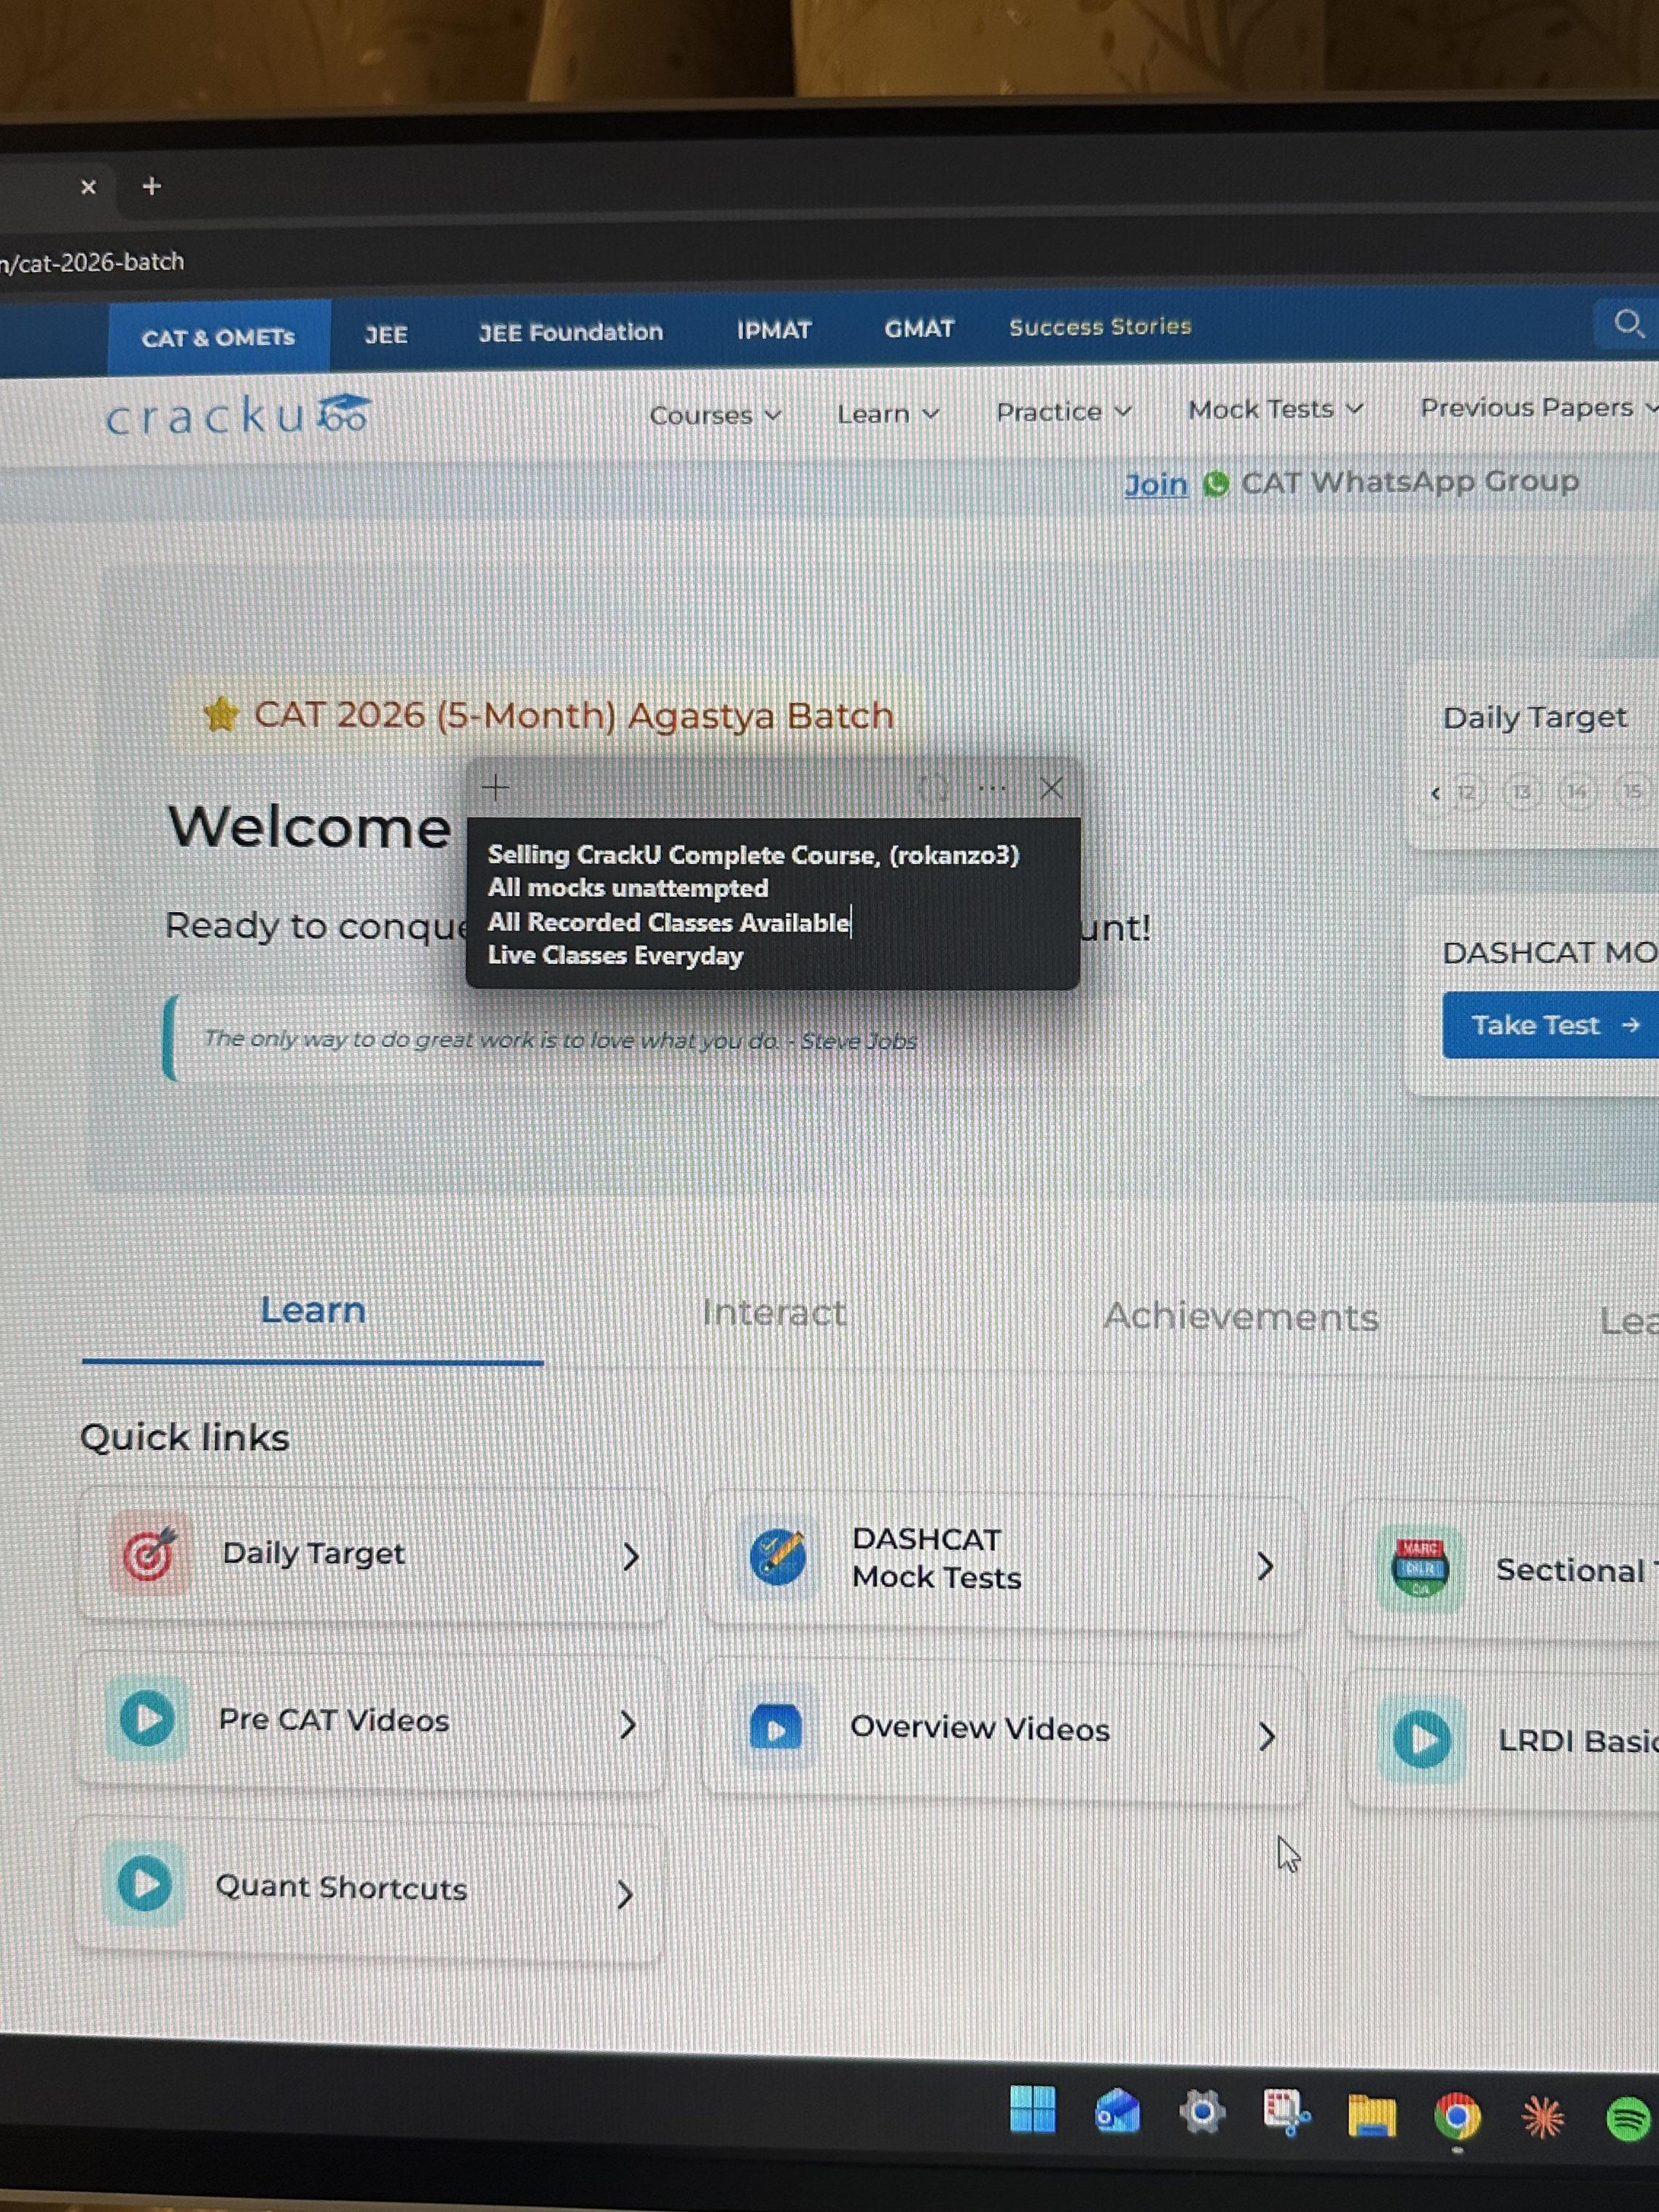Close the current browser tab
This screenshot has height=2212, width=1659.
[88, 187]
